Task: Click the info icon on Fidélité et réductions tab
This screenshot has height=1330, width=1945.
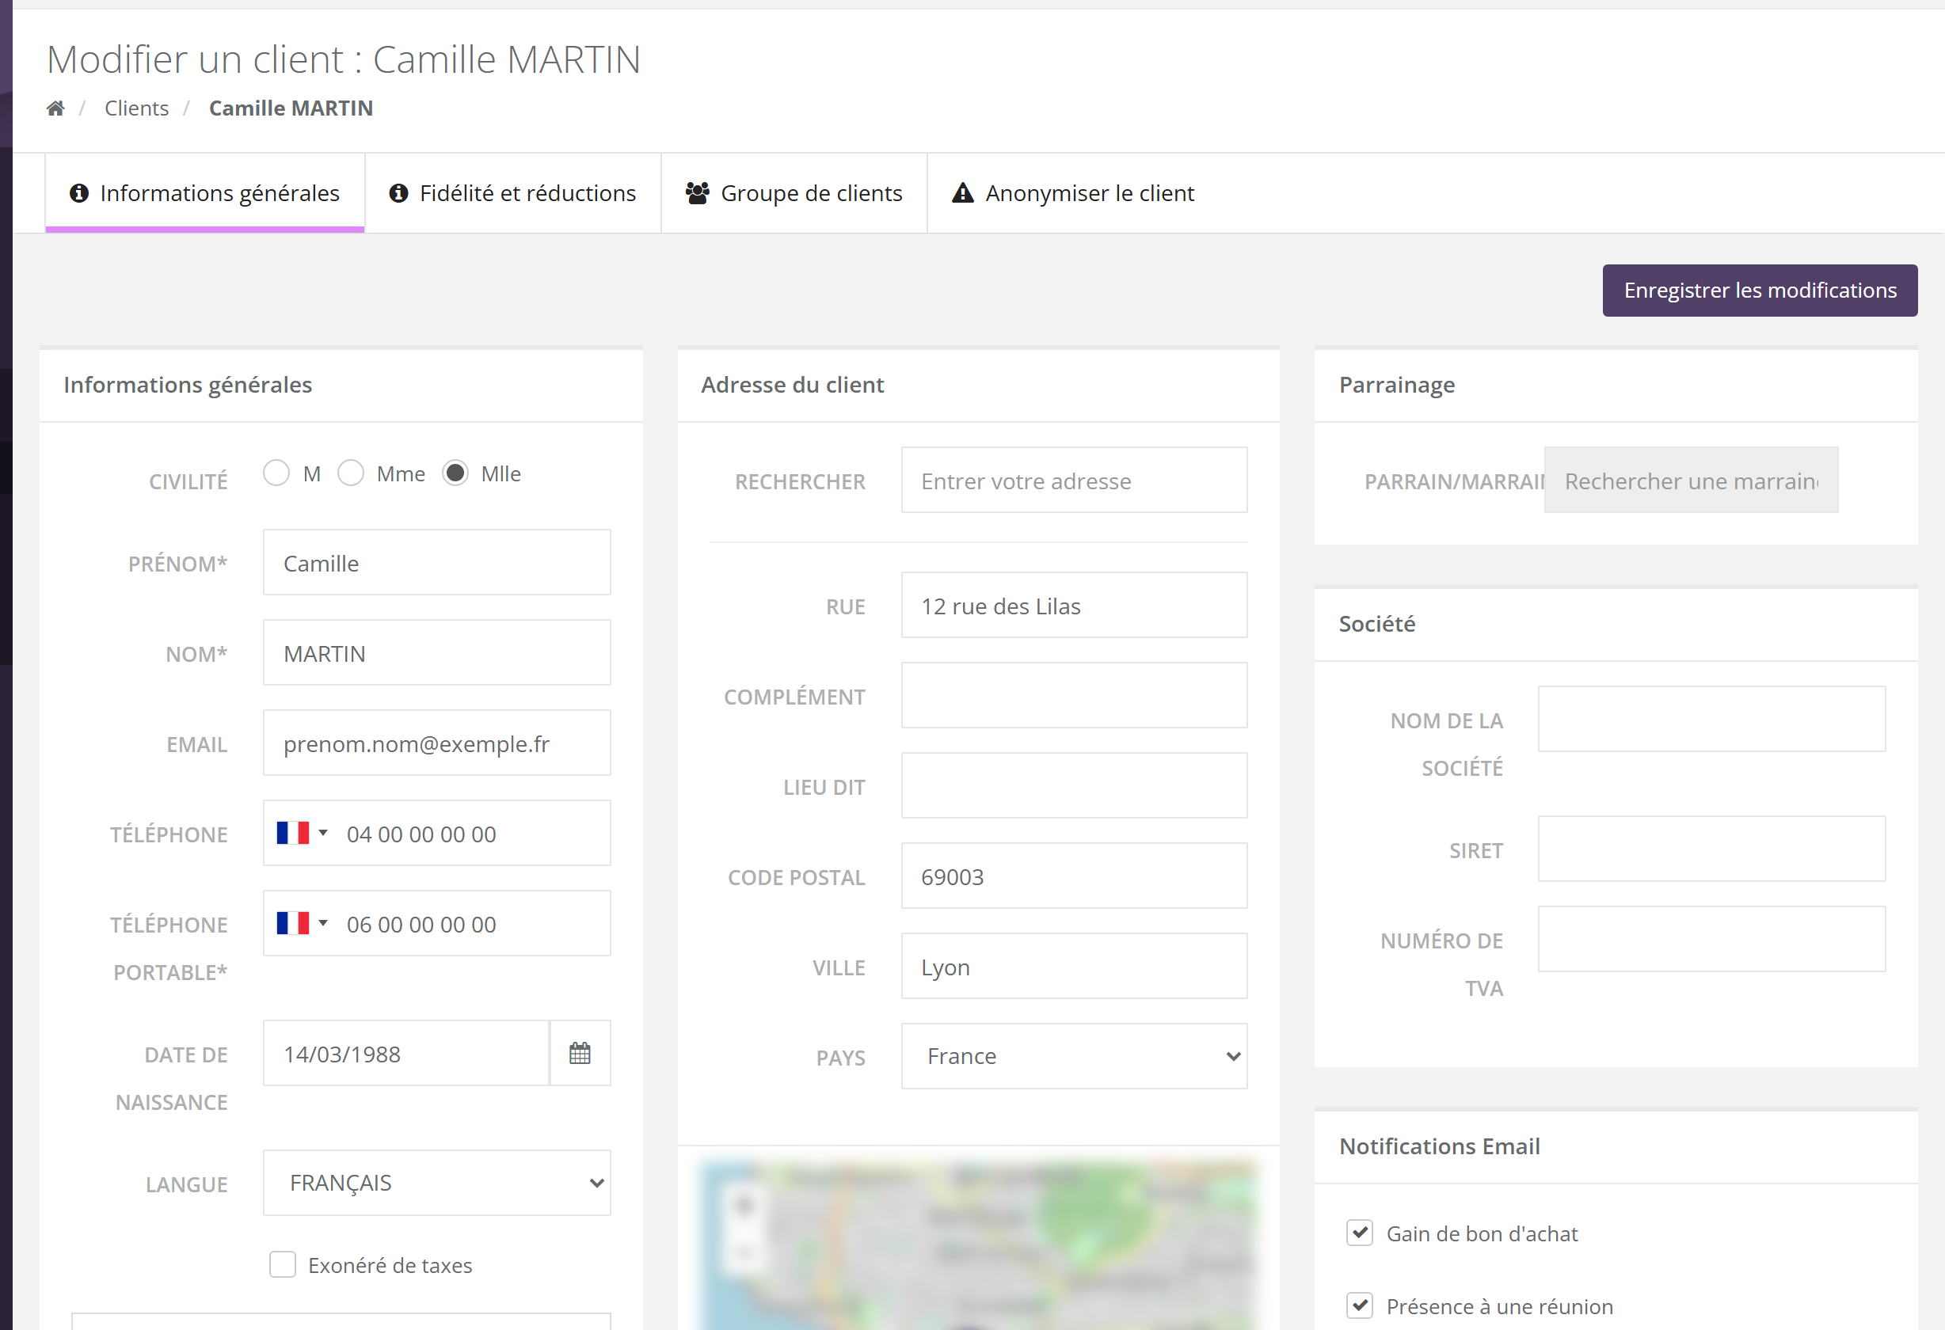Action: [x=399, y=193]
